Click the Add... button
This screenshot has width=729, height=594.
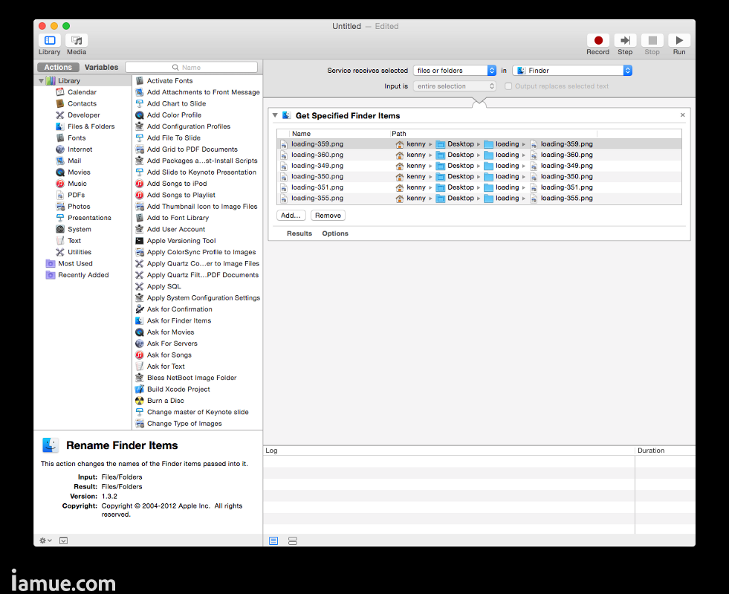click(x=291, y=216)
